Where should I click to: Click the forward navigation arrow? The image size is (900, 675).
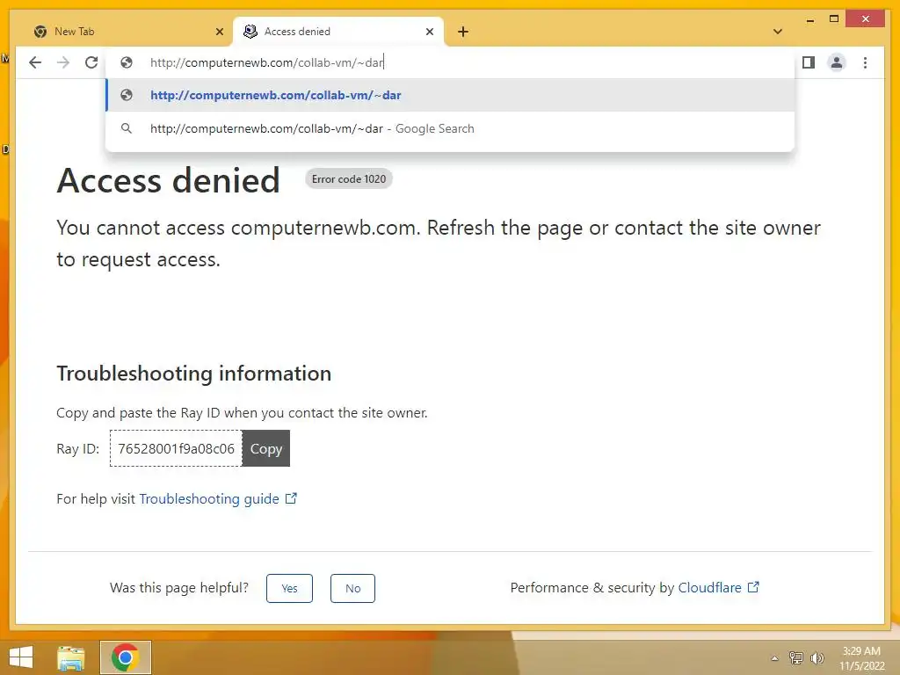click(x=63, y=62)
